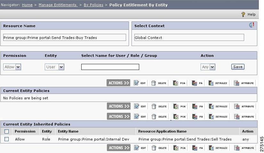The height and width of the screenshot is (153, 264).
Task: Click the globe context icon in Select Context
Action: [252, 25]
